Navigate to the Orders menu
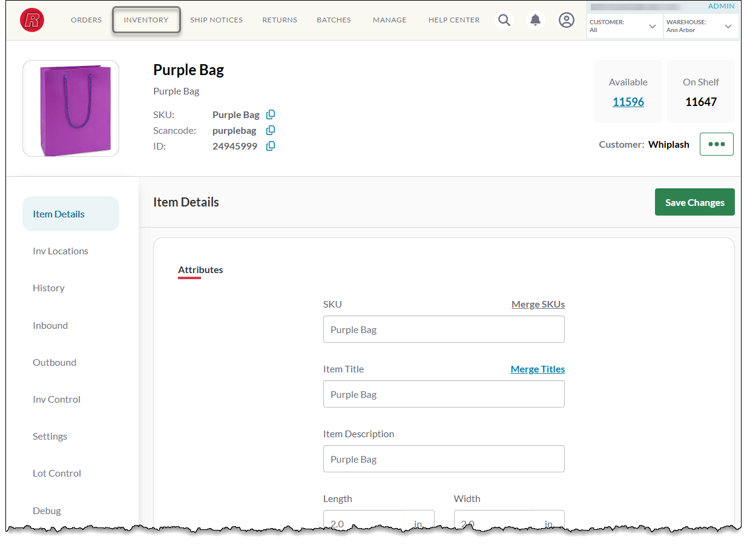This screenshot has width=747, height=545. coord(86,19)
